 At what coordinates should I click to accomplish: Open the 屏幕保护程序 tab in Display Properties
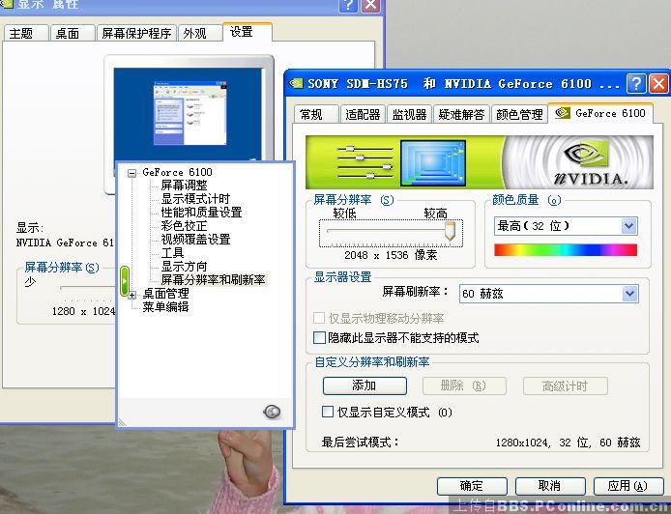[x=136, y=33]
